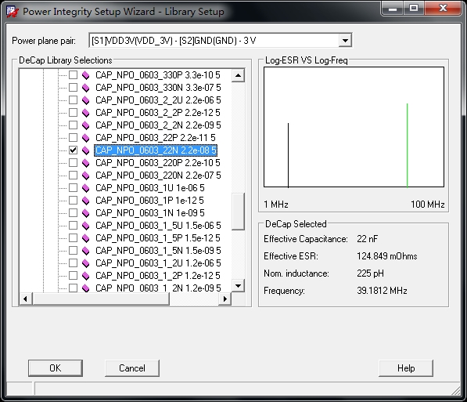Tick the CAP_NPO_0603_2_2P checkbox
Screen dimensions: 467x402
coord(73,113)
